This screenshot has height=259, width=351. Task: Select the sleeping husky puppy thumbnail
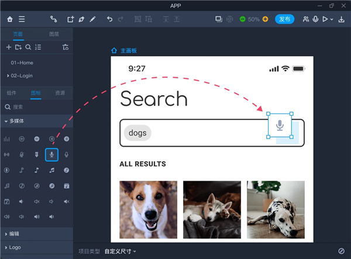[x=212, y=210]
